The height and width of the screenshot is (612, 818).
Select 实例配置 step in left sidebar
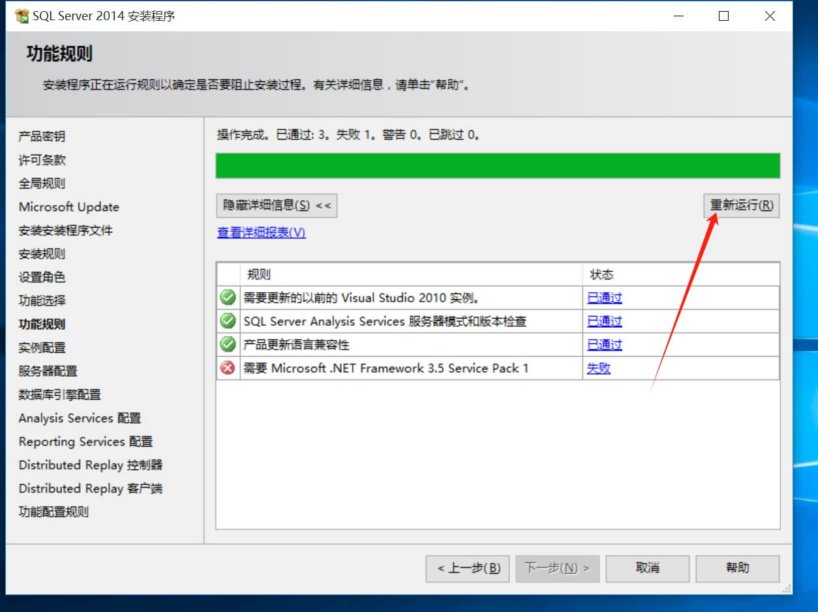pyautogui.click(x=42, y=347)
